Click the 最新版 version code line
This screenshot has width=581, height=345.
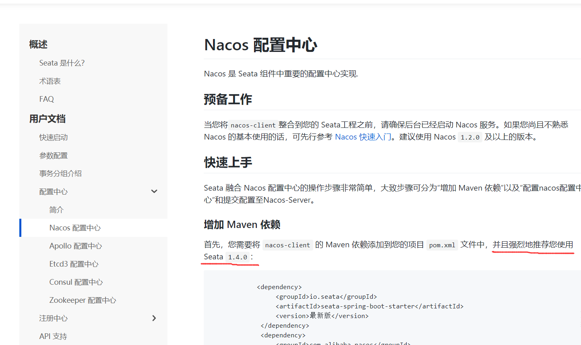coord(322,316)
